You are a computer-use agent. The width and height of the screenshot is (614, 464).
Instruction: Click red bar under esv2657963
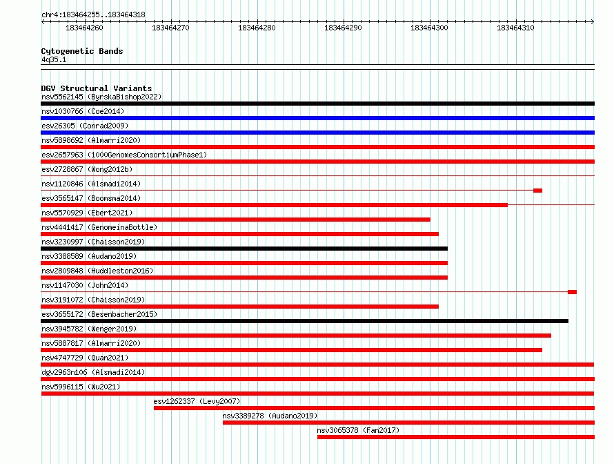point(317,162)
